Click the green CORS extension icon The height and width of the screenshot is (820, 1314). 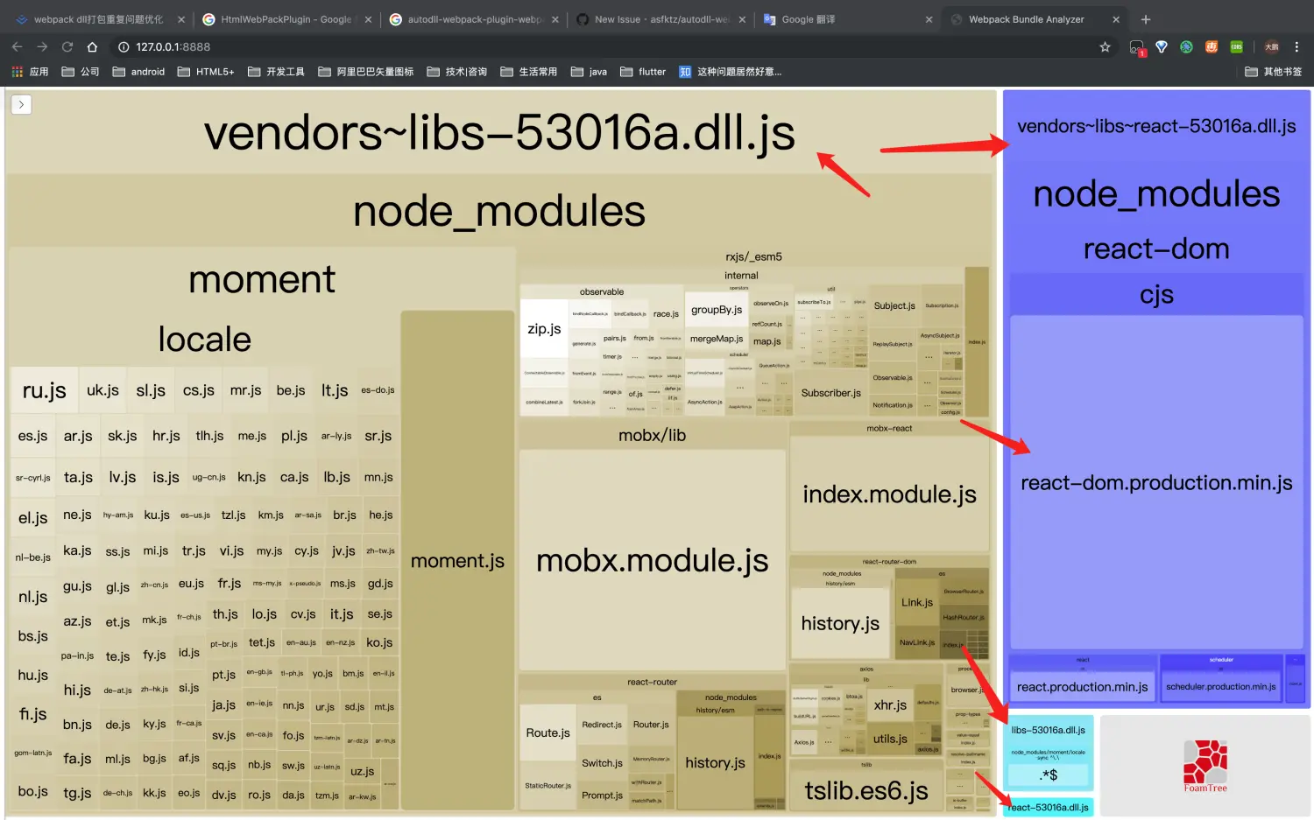[1236, 47]
